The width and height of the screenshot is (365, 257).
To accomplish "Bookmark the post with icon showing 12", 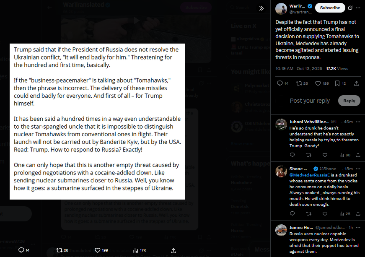I will (340, 83).
